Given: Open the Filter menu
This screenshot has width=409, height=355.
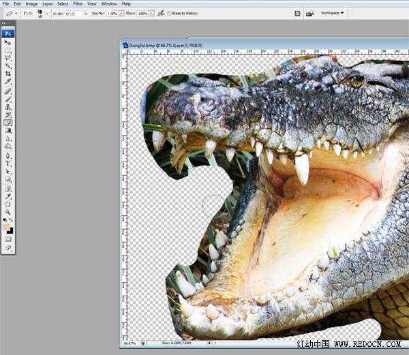Looking at the screenshot, I should coord(78,3).
